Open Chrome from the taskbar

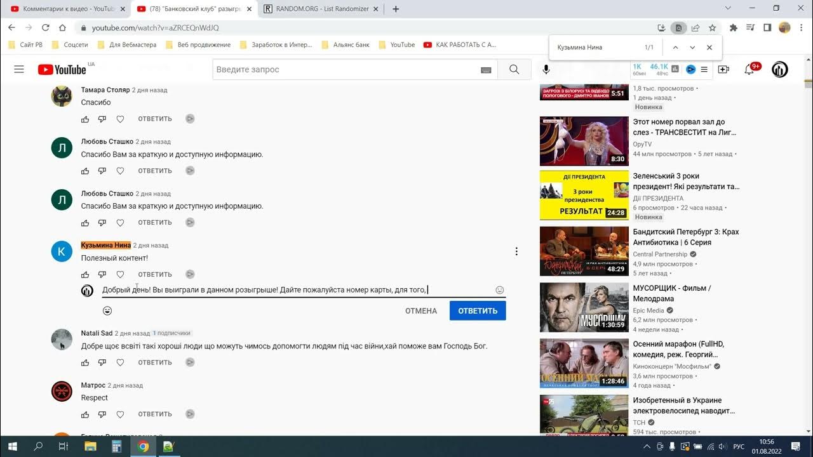pos(144,446)
